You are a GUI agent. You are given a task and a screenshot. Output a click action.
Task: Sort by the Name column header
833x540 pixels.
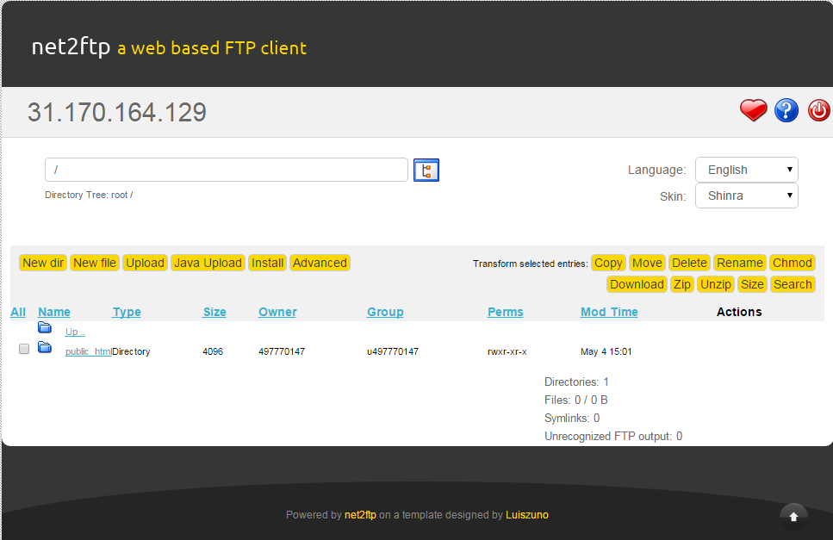tap(54, 313)
